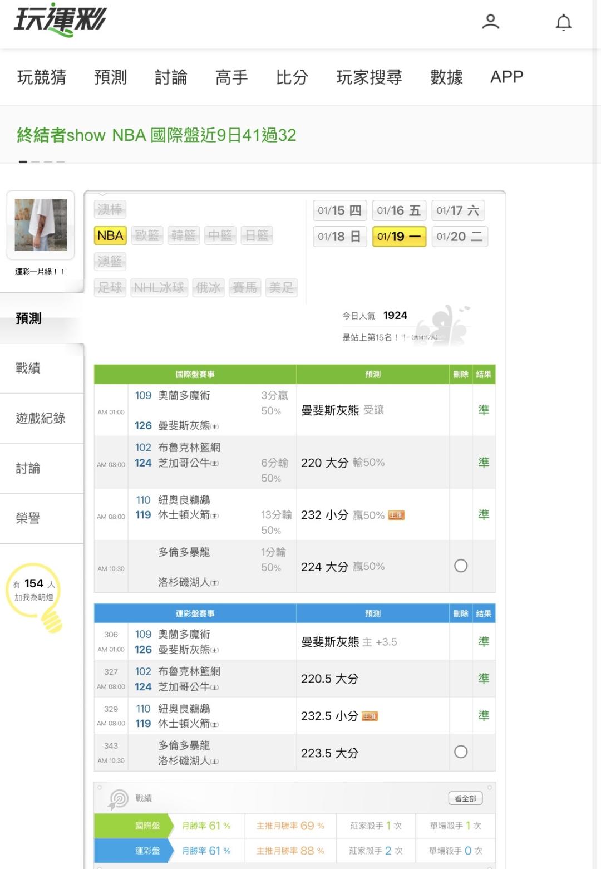
Task: Open the user account profile icon
Action: click(x=490, y=22)
